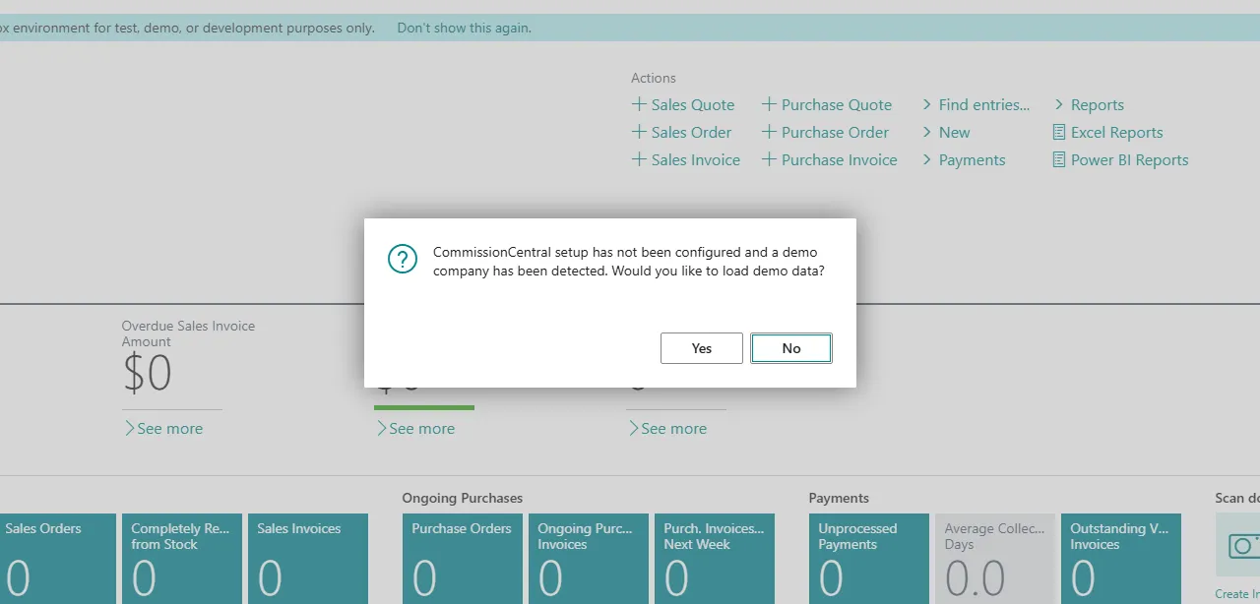Screen dimensions: 1260x604
Task: Open Average Collection Days tile
Action: (994, 559)
